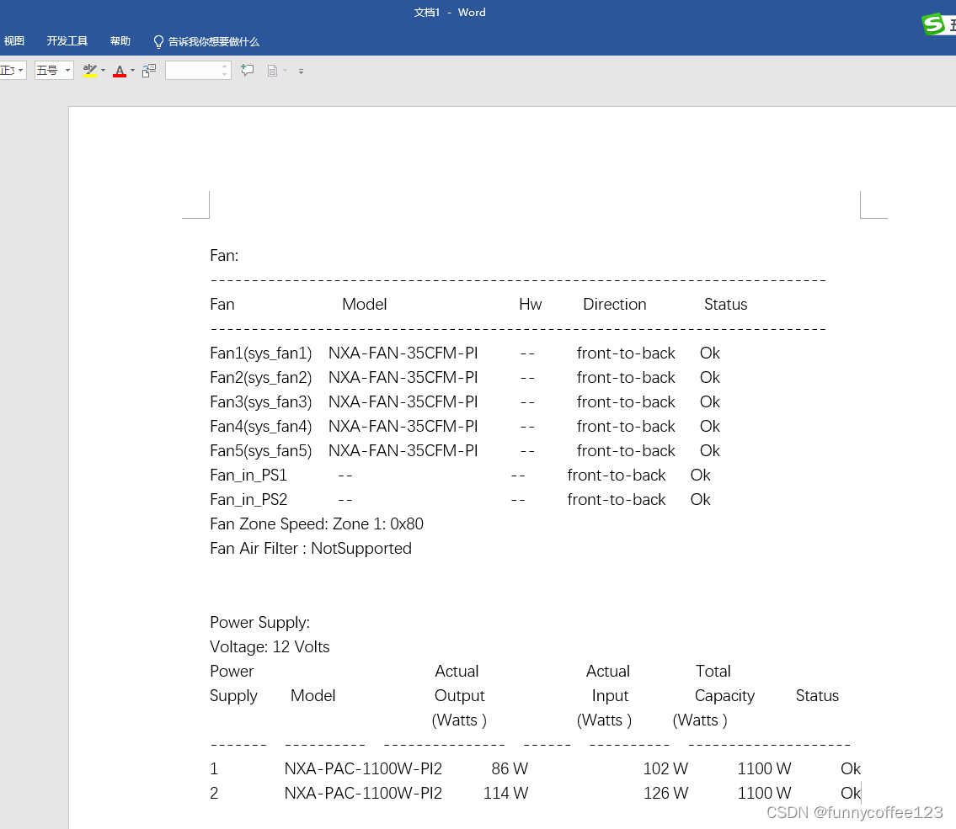The width and height of the screenshot is (956, 829).
Task: Click the 告诉我你想要做什么 search box
Action: (213, 41)
